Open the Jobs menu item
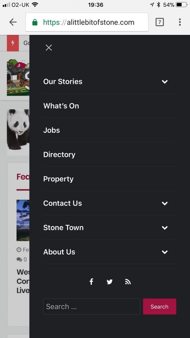 [52, 130]
